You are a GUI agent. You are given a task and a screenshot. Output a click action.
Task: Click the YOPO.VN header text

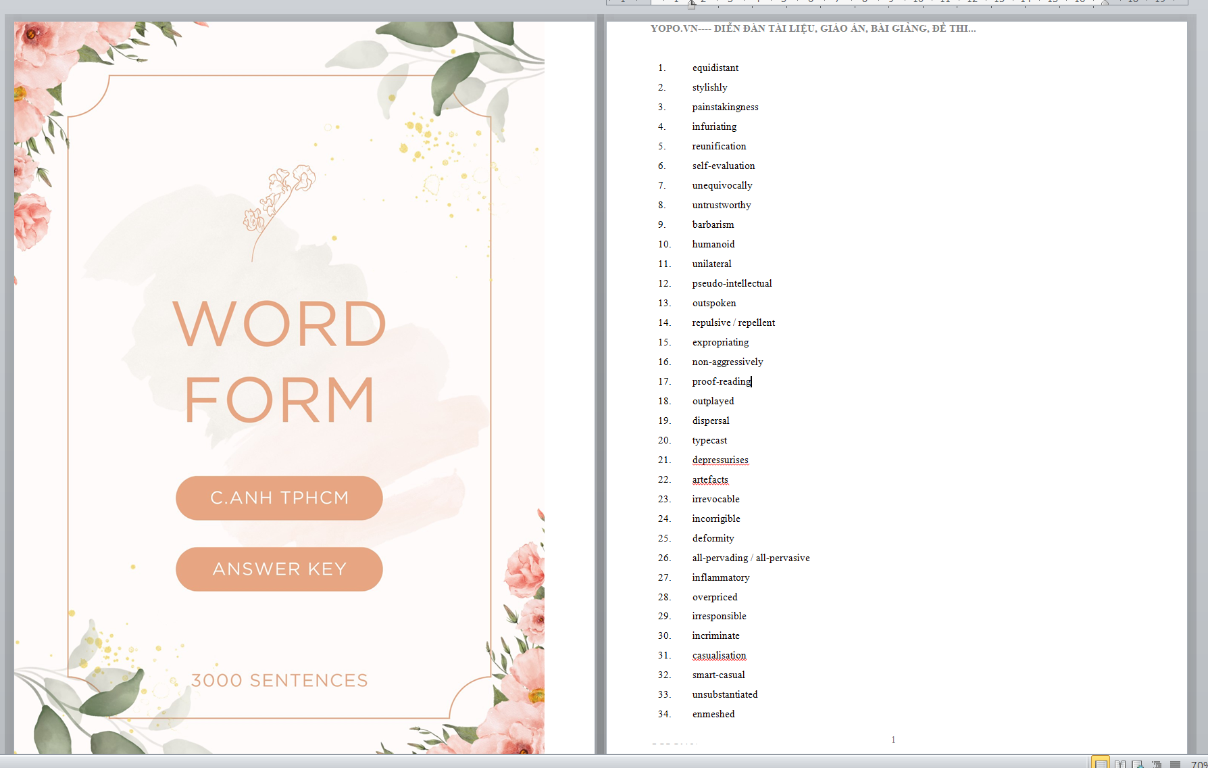tap(813, 28)
